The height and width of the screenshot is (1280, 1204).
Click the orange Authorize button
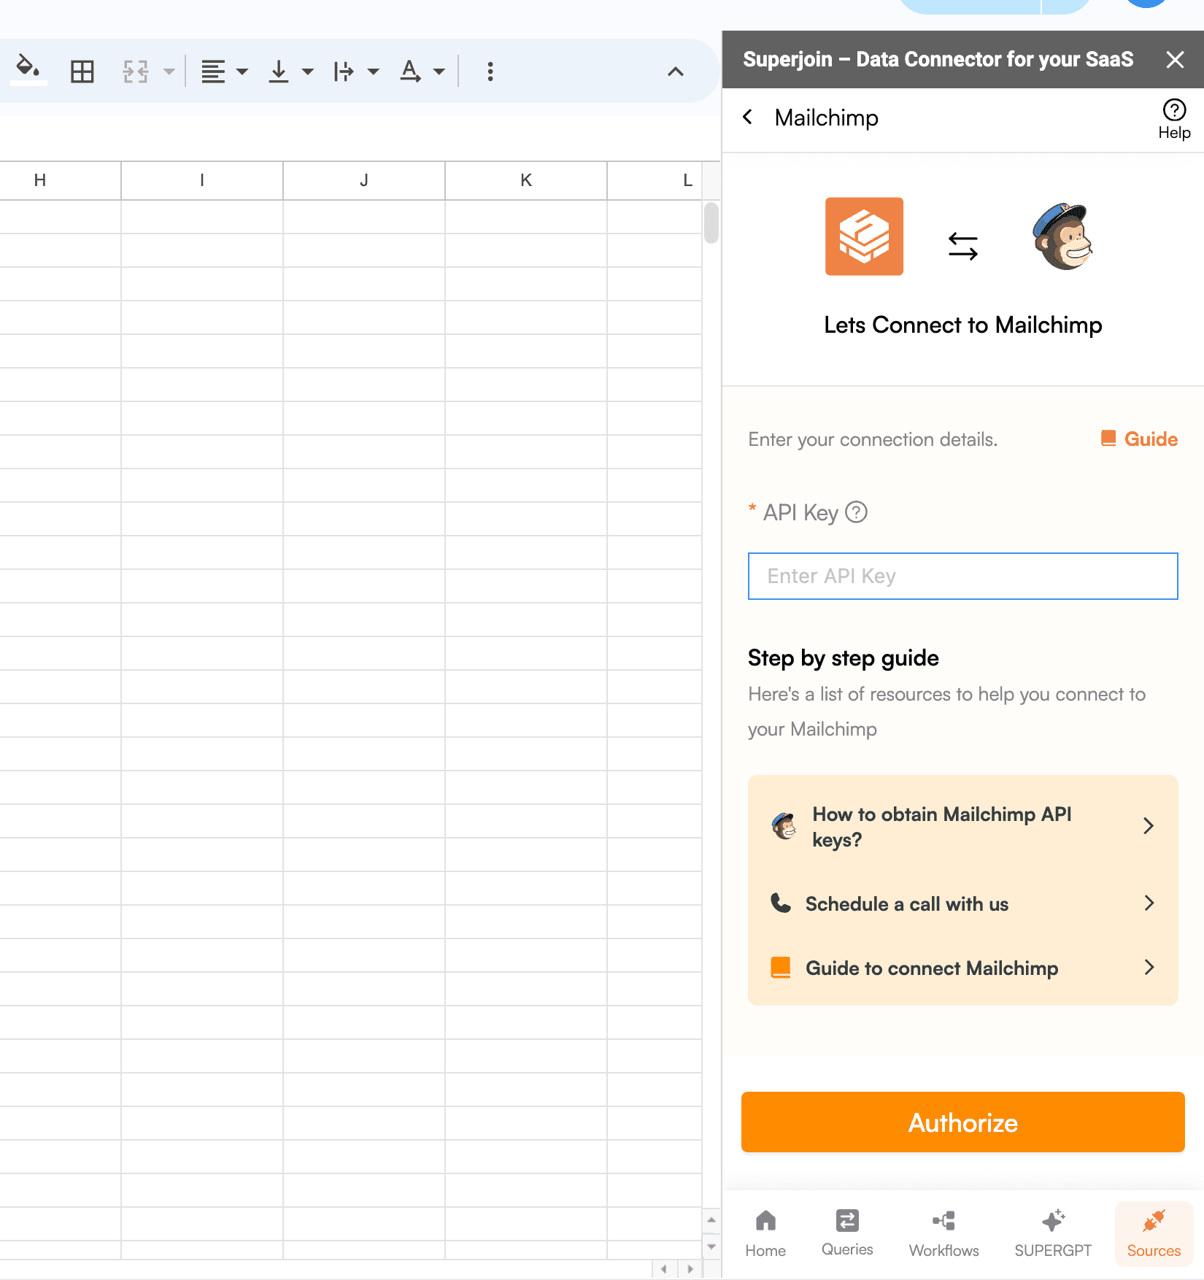pyautogui.click(x=963, y=1122)
